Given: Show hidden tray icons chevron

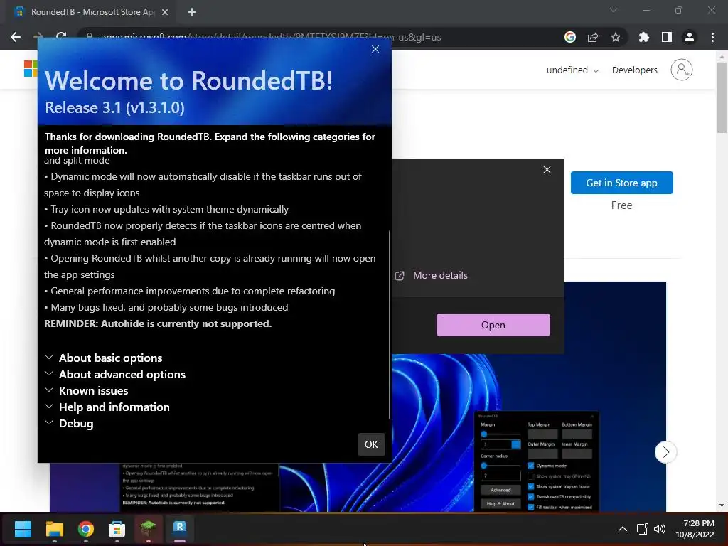Looking at the screenshot, I should [x=623, y=529].
